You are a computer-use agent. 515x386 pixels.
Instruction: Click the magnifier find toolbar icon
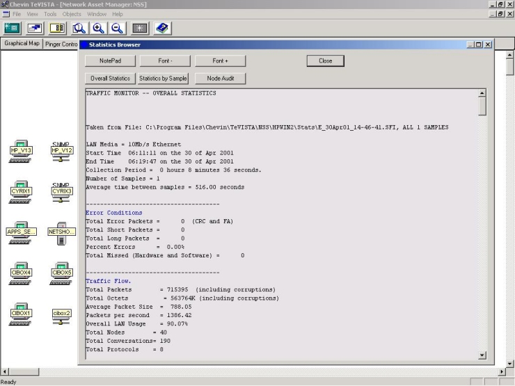pos(79,29)
